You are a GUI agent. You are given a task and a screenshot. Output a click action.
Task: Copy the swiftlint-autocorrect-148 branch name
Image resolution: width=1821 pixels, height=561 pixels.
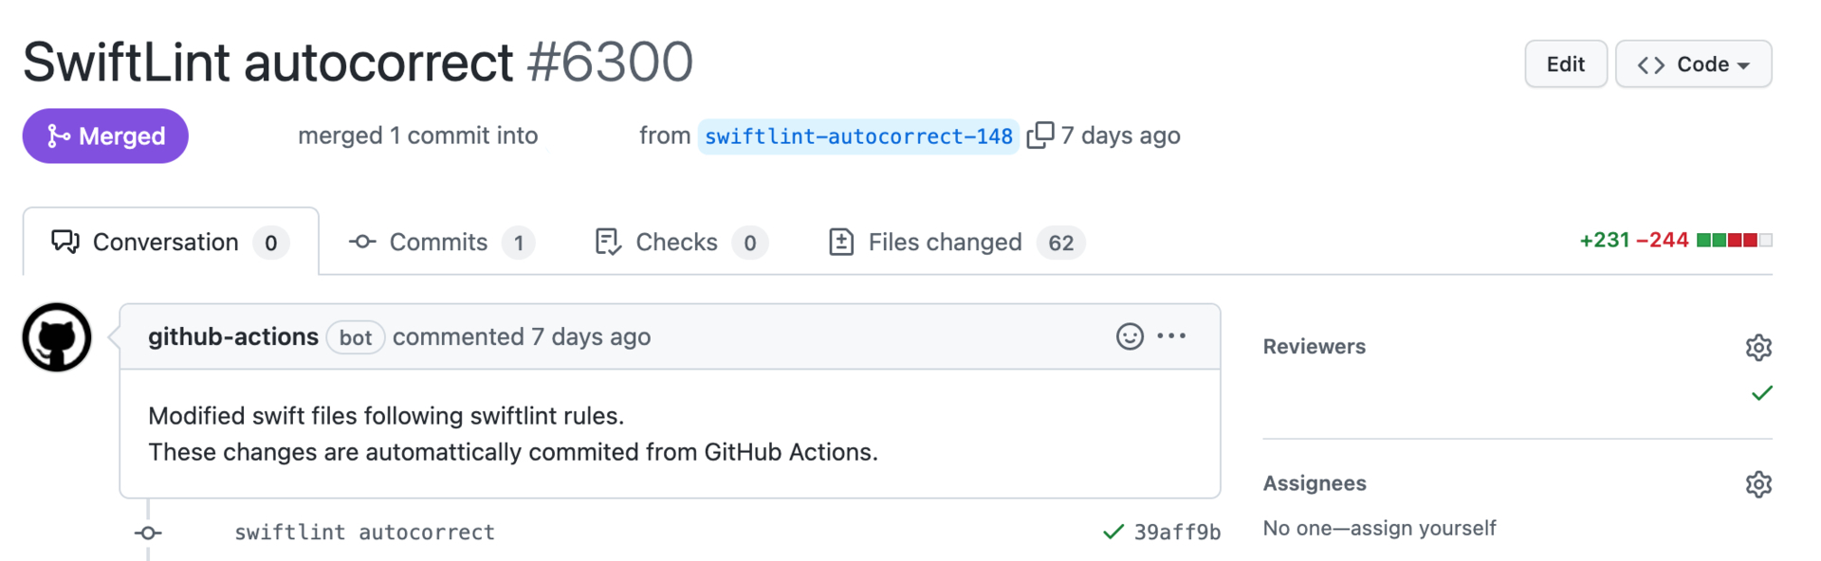click(x=1040, y=135)
